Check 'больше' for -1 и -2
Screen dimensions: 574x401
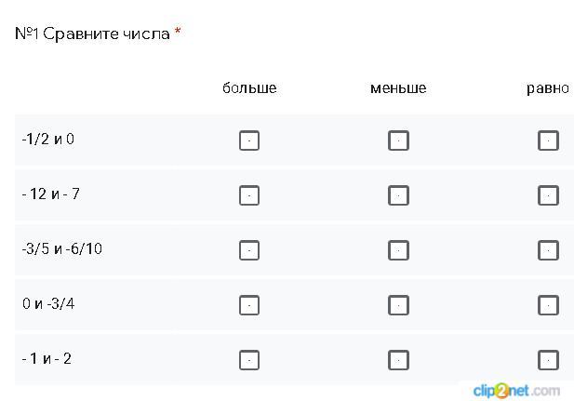(249, 360)
